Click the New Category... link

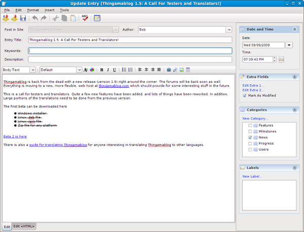click(256, 118)
